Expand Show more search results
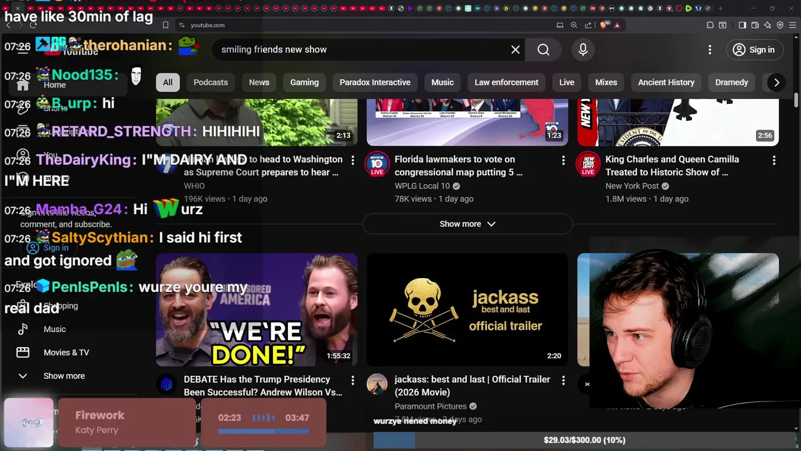Image resolution: width=801 pixels, height=451 pixels. [467, 224]
